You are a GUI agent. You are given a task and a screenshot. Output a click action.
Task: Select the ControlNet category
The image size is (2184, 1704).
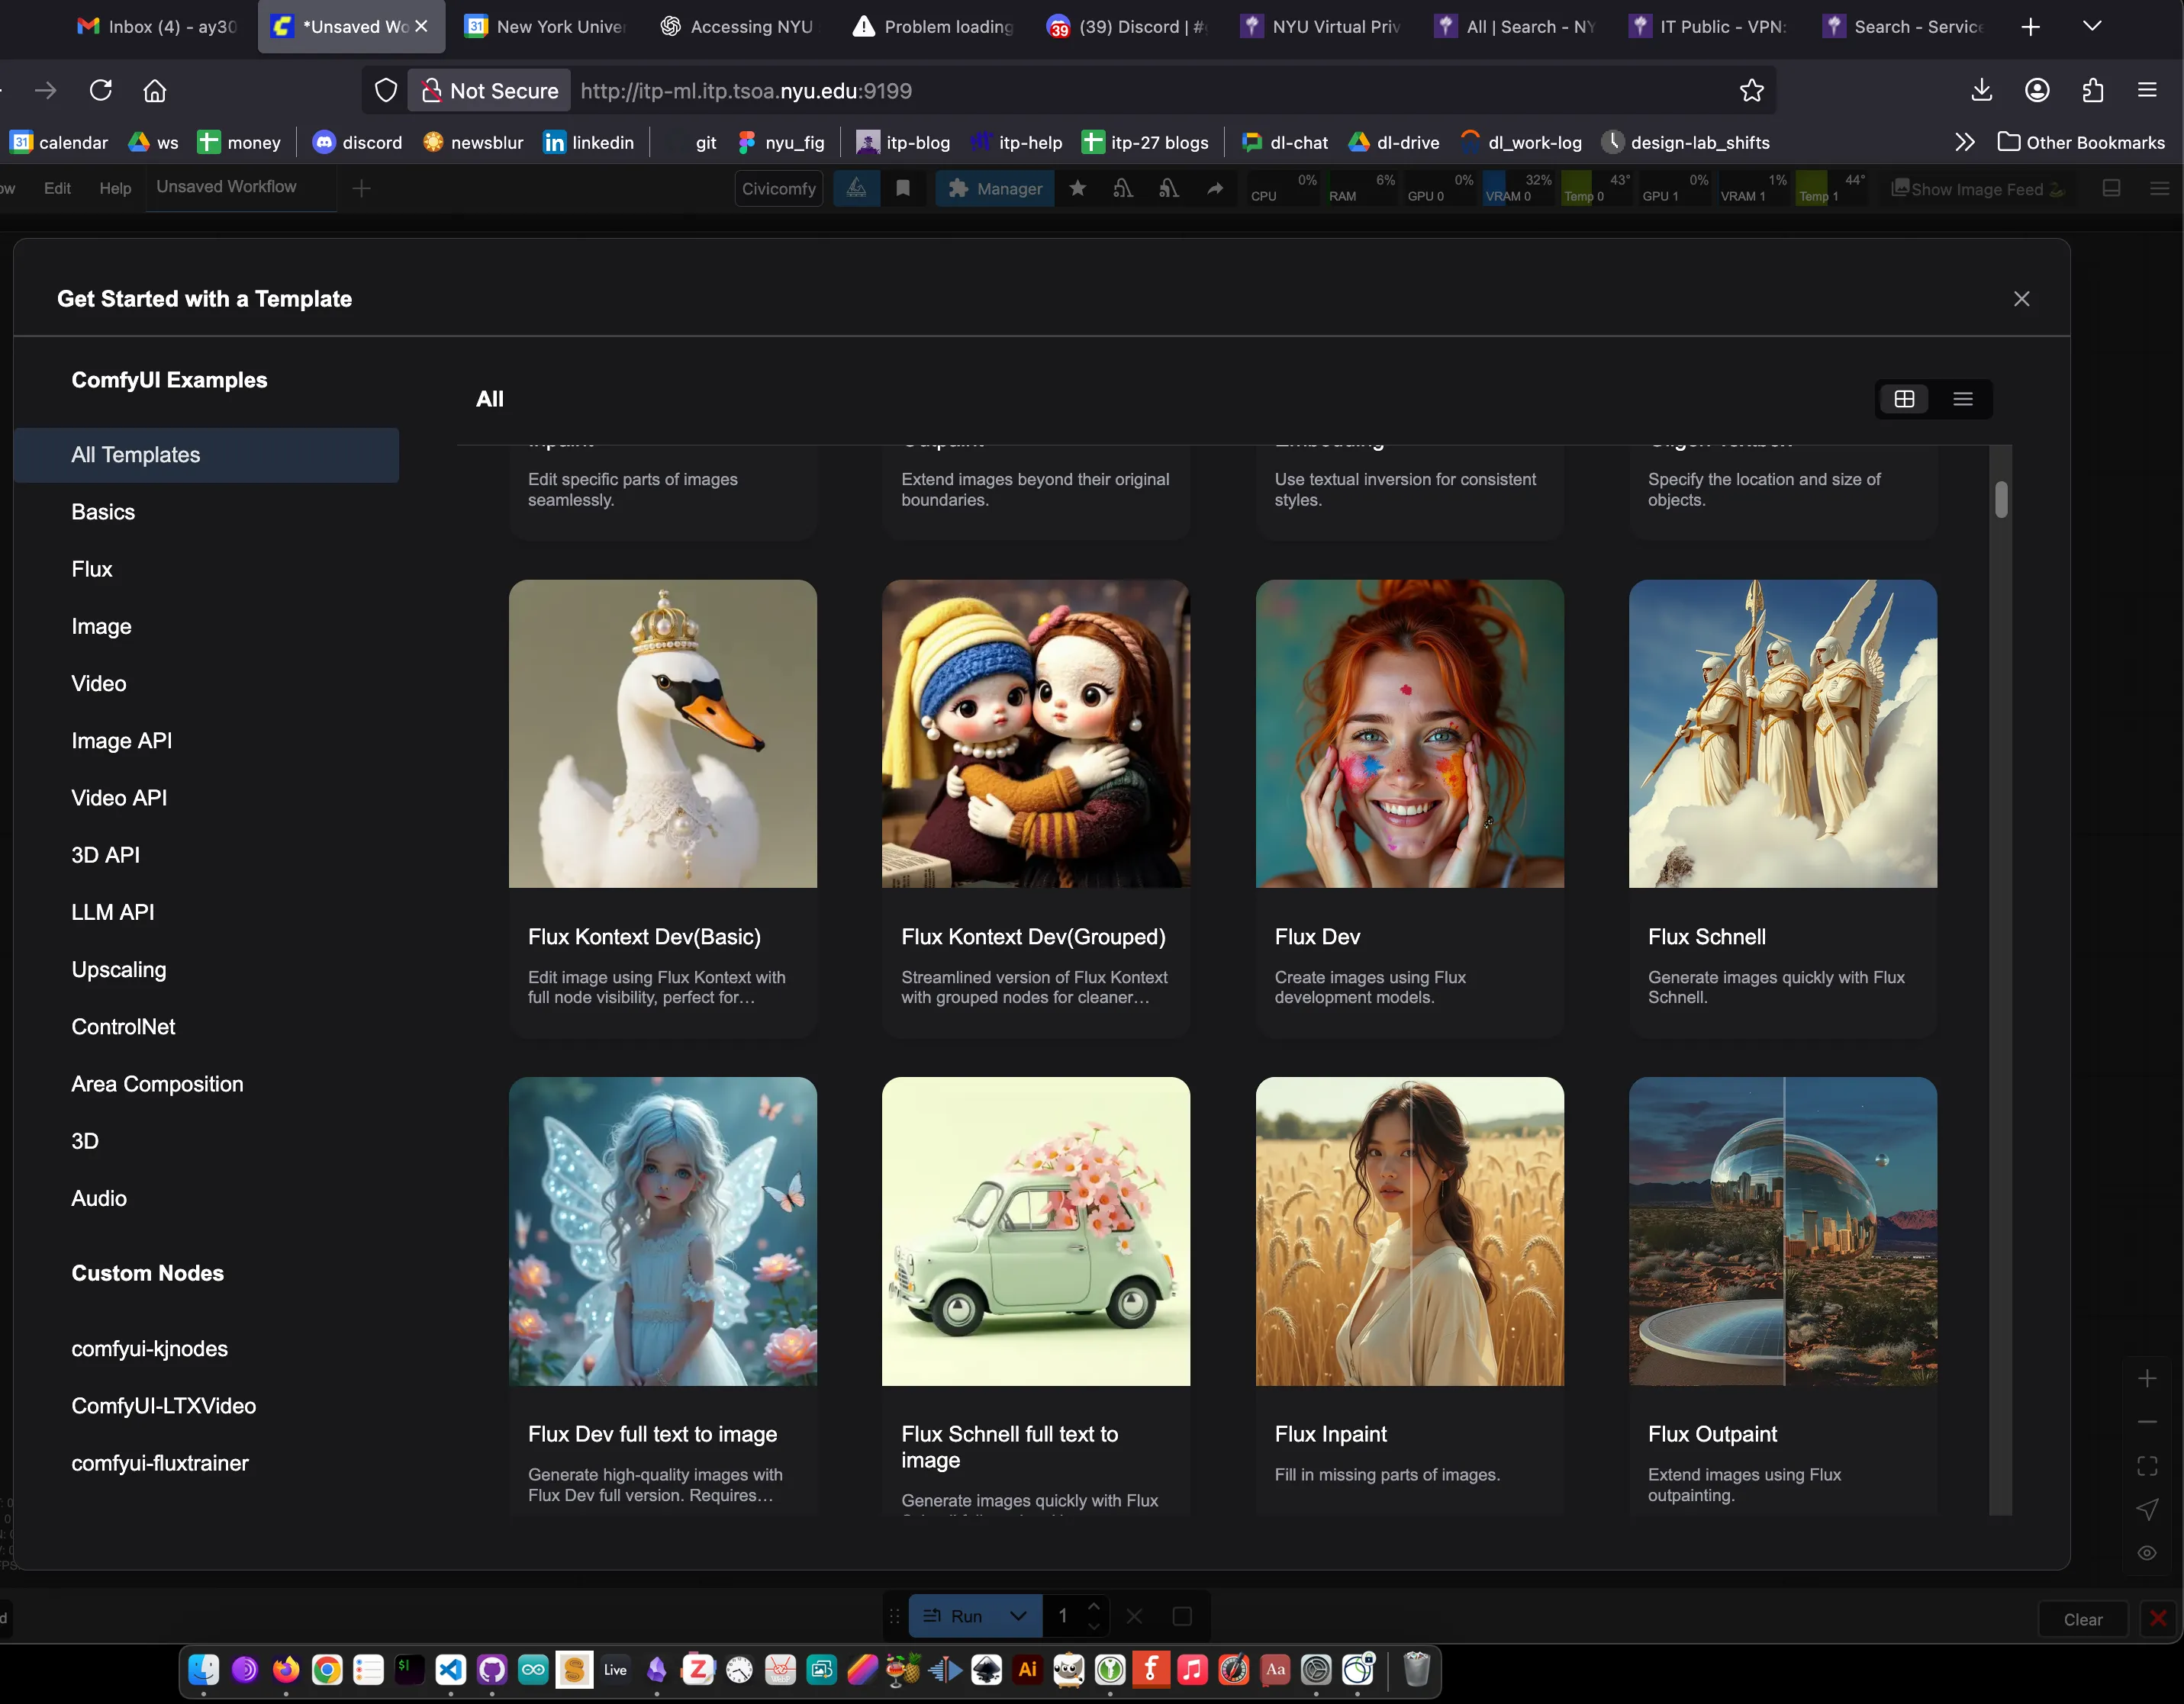123,1027
